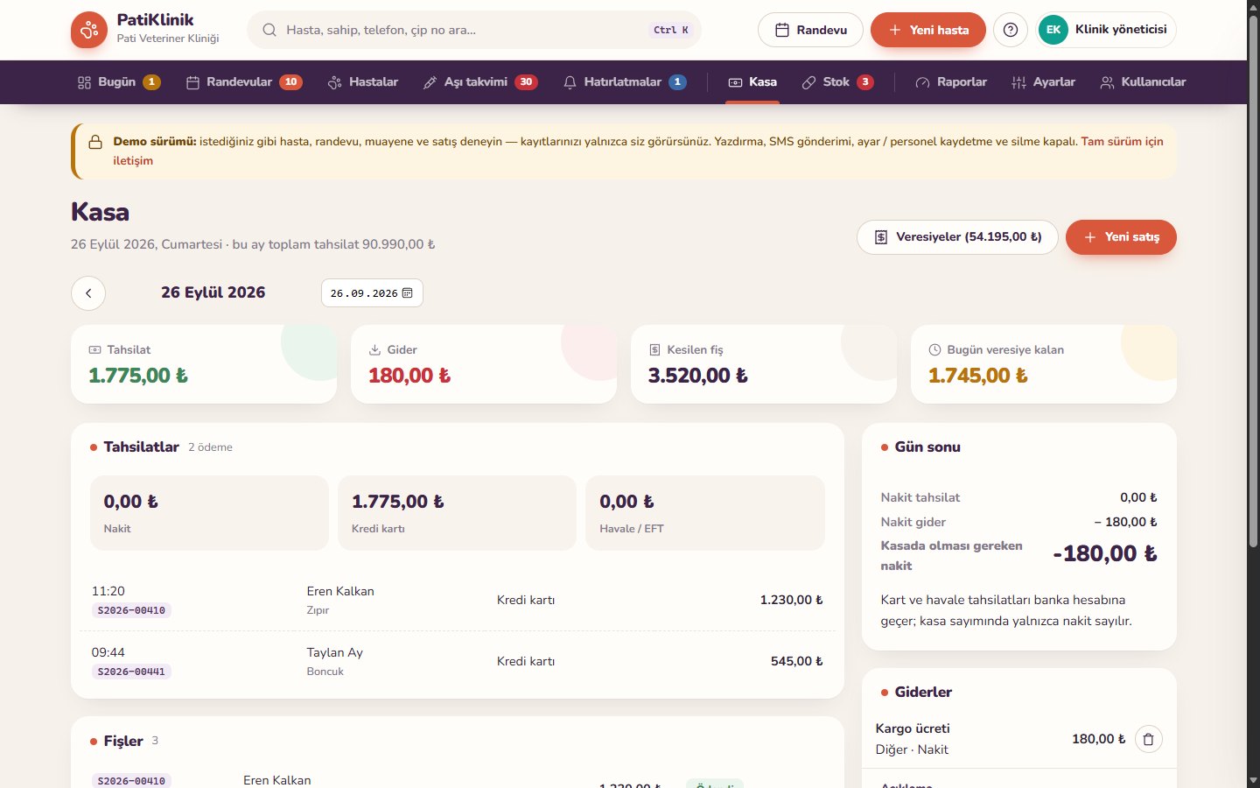Click the lock icon in demo banner

pos(94,142)
